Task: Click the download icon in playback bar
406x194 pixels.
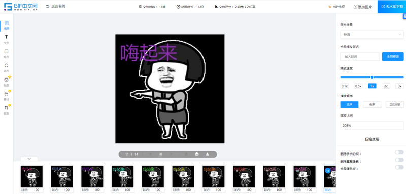Action: pyautogui.click(x=208, y=154)
